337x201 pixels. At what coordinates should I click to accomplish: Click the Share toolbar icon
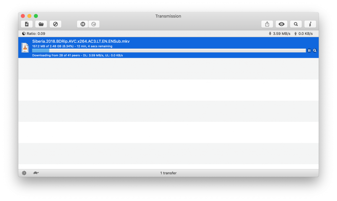[x=267, y=24]
